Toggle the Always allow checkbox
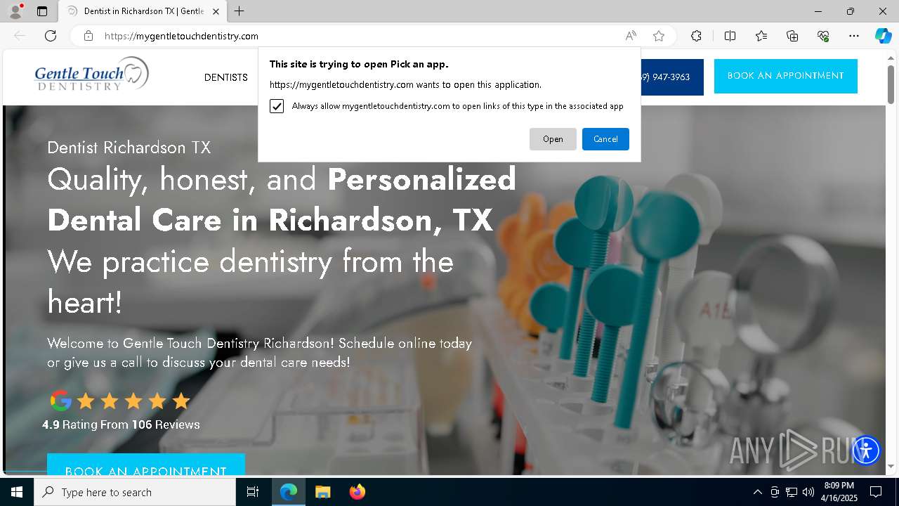Viewport: 899px width, 506px height. (x=277, y=106)
